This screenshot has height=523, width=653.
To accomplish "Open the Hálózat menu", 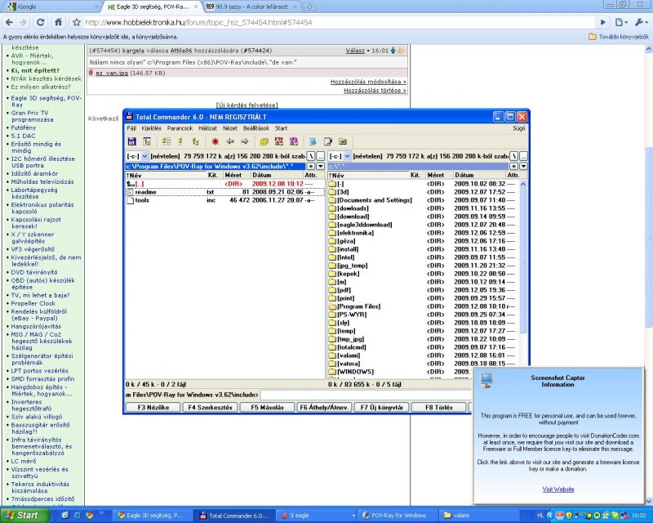I will tap(207, 128).
